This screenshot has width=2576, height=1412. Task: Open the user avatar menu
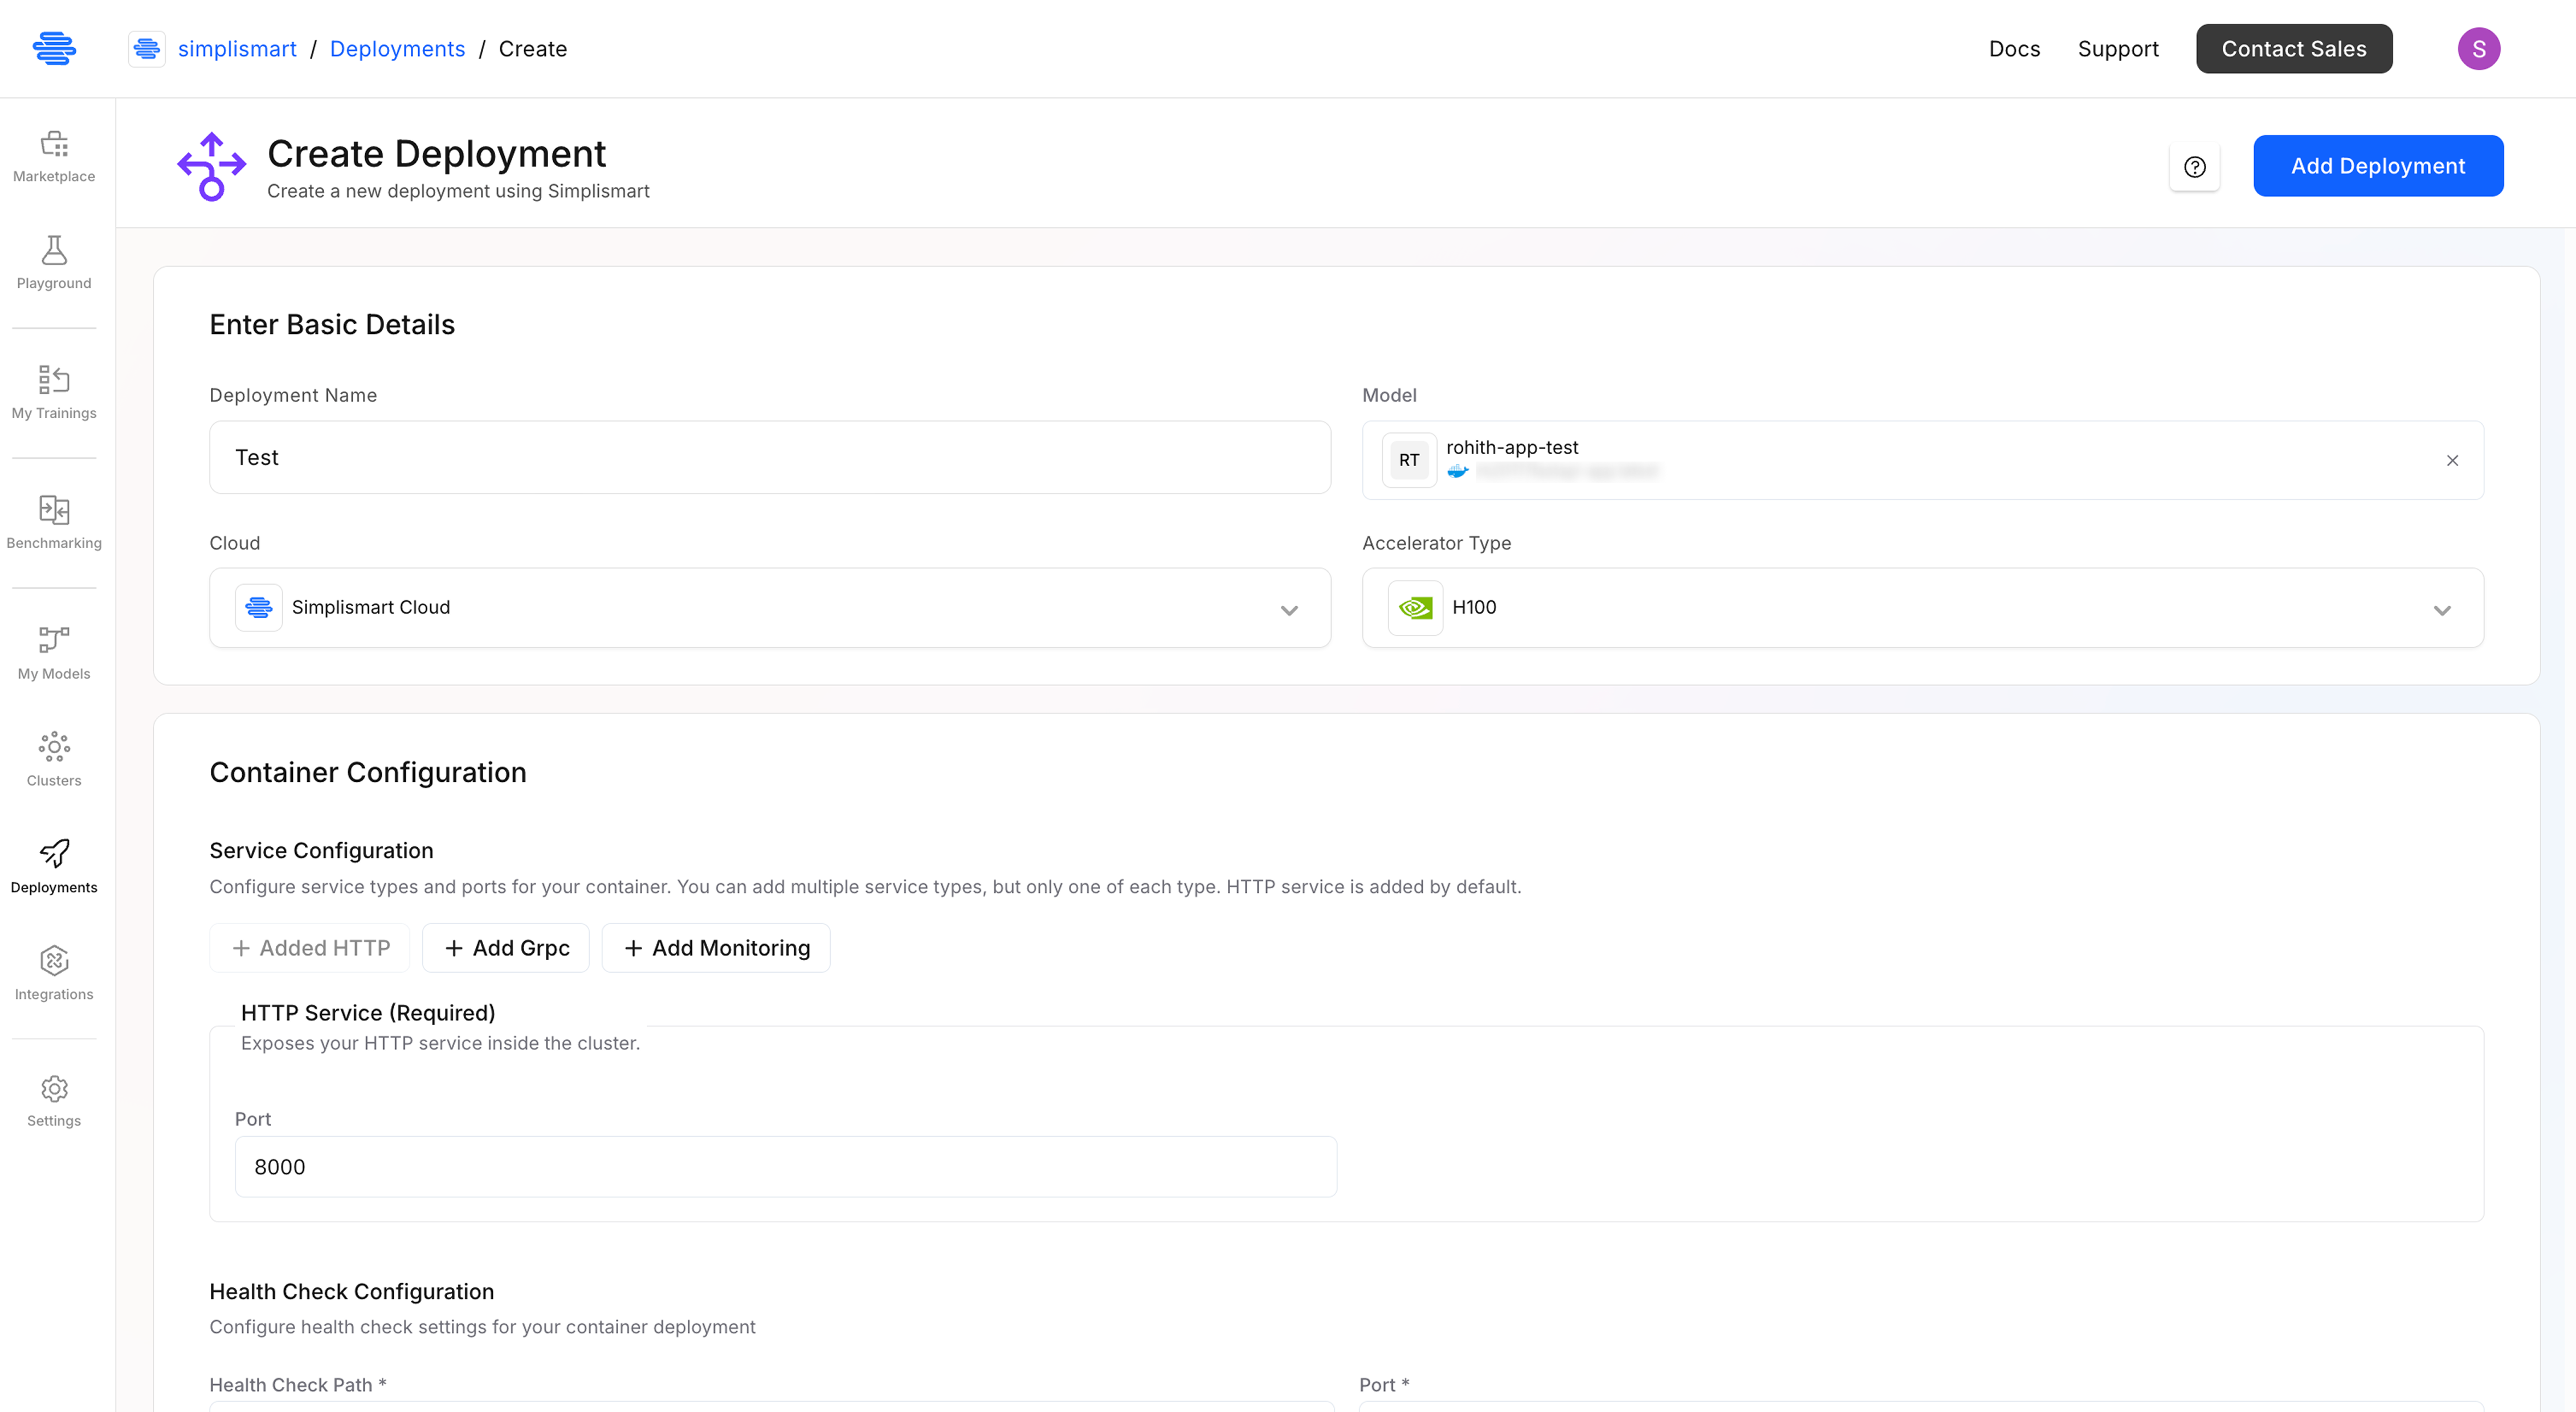coord(2478,48)
